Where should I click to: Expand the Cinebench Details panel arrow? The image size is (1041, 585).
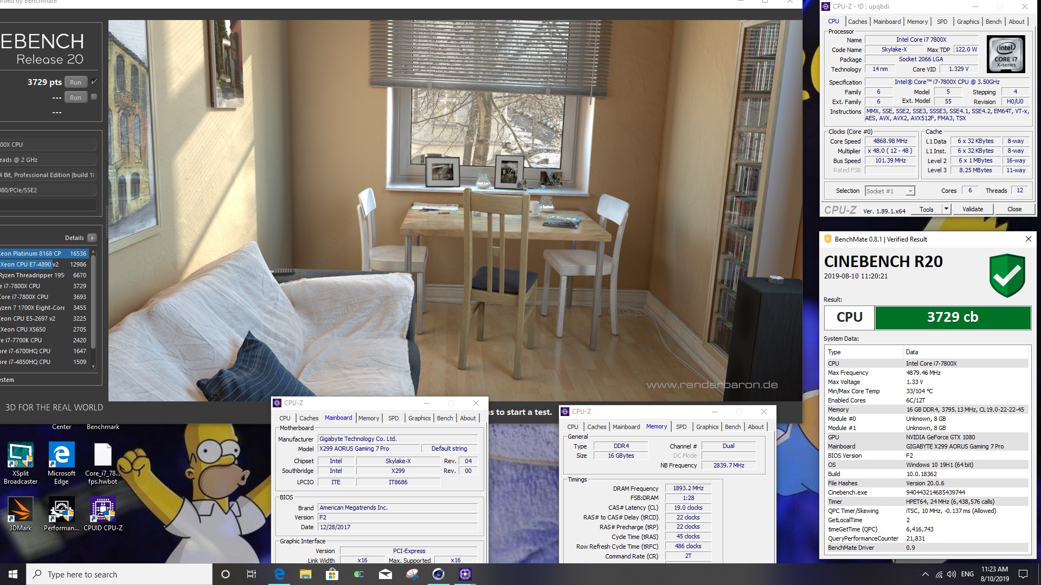pyautogui.click(x=92, y=238)
